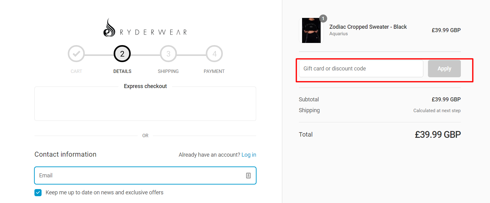Click the Express checkout area
Screen dimensions: 490x203
pos(145,104)
